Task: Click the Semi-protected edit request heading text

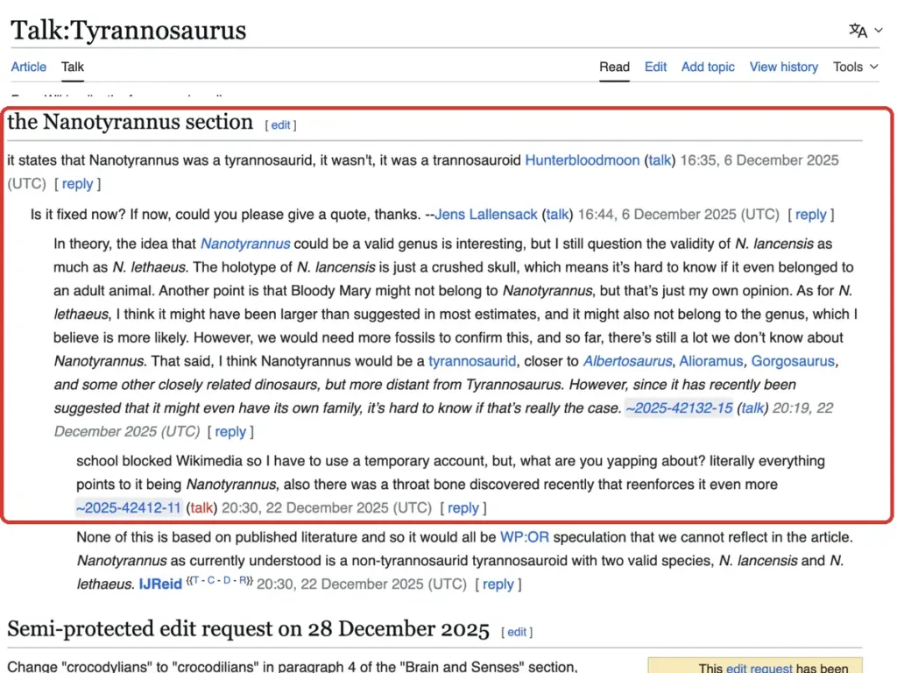Action: click(248, 629)
